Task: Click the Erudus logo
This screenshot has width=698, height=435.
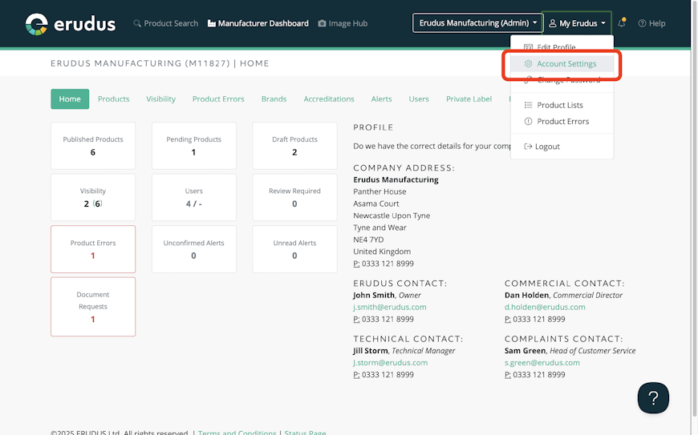Action: pyautogui.click(x=71, y=24)
